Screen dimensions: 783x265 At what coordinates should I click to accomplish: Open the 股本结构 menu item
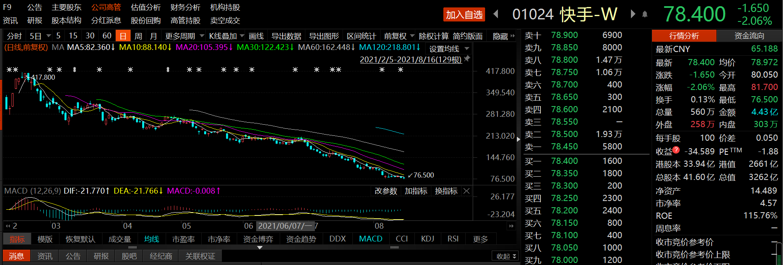tap(66, 20)
